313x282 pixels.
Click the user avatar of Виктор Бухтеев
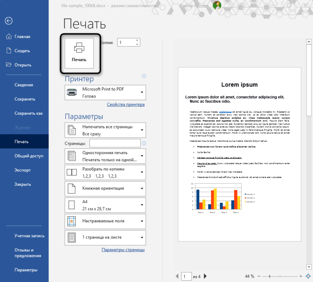coord(217,5)
